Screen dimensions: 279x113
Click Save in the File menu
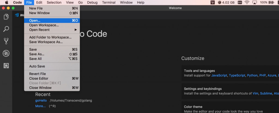point(52,50)
